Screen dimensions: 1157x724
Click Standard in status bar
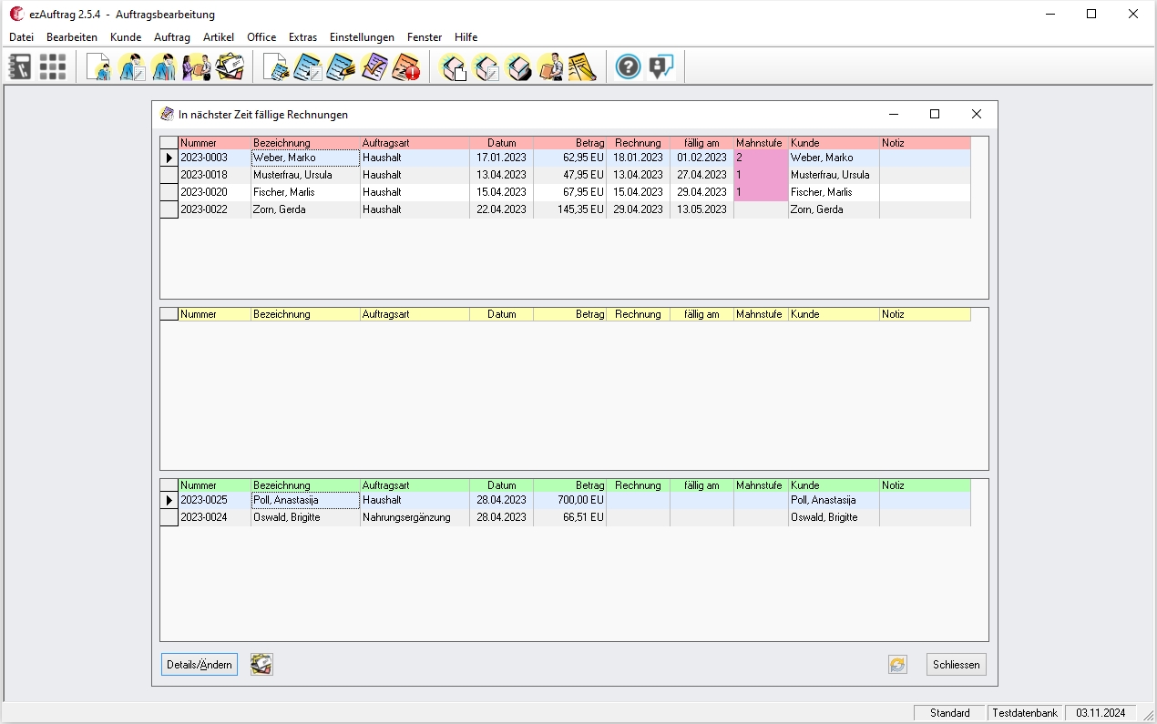point(950,713)
